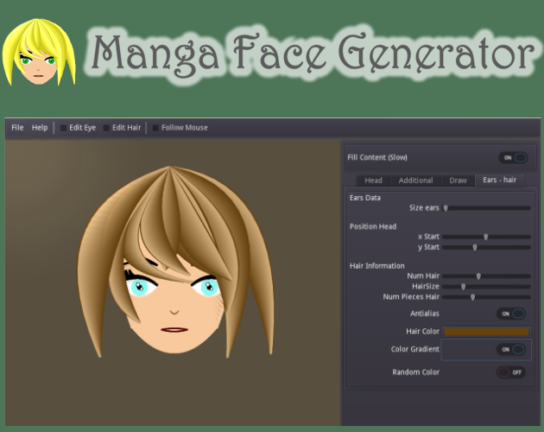The width and height of the screenshot is (544, 432).
Task: Click the brown-haired manga face preview
Action: click(175, 262)
